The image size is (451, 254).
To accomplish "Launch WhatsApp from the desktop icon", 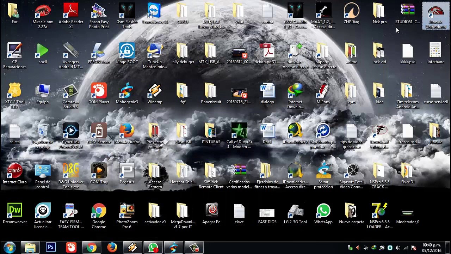I will 323,213.
